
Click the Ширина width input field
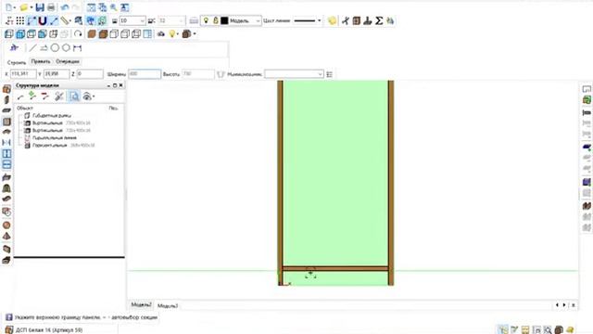(145, 74)
